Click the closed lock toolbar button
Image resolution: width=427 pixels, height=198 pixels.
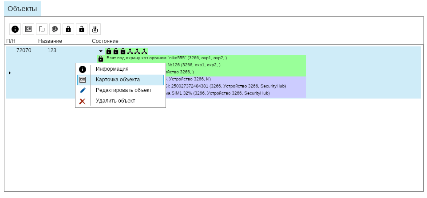(x=68, y=29)
